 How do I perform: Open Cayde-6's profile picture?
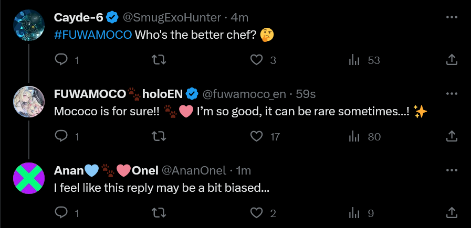click(x=28, y=24)
